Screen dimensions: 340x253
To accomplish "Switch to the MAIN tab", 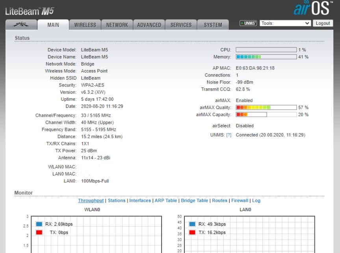I will 53,25.
